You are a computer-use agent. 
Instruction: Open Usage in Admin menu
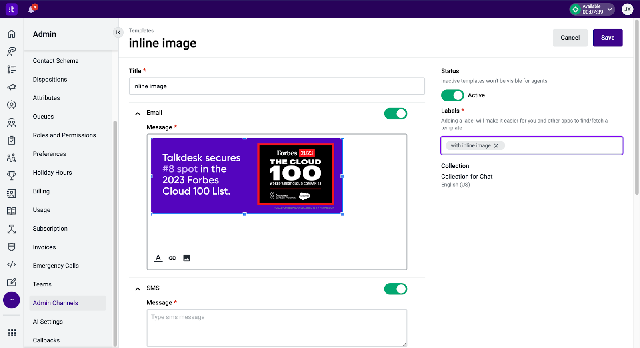42,210
